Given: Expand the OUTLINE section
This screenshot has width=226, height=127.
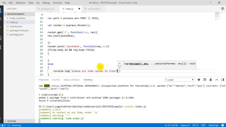Looking at the screenshot, I should 19,121.
